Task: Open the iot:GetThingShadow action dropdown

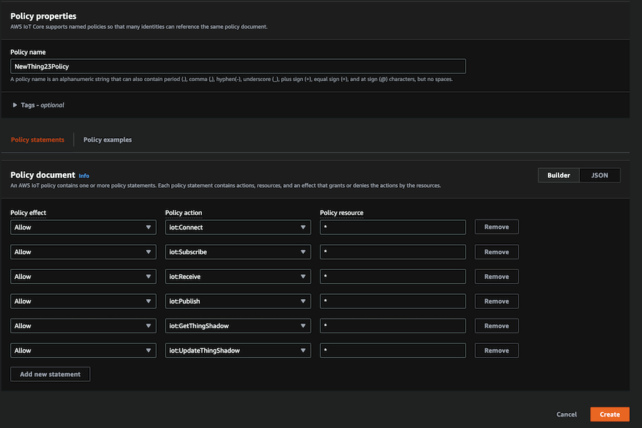Action: [238, 326]
